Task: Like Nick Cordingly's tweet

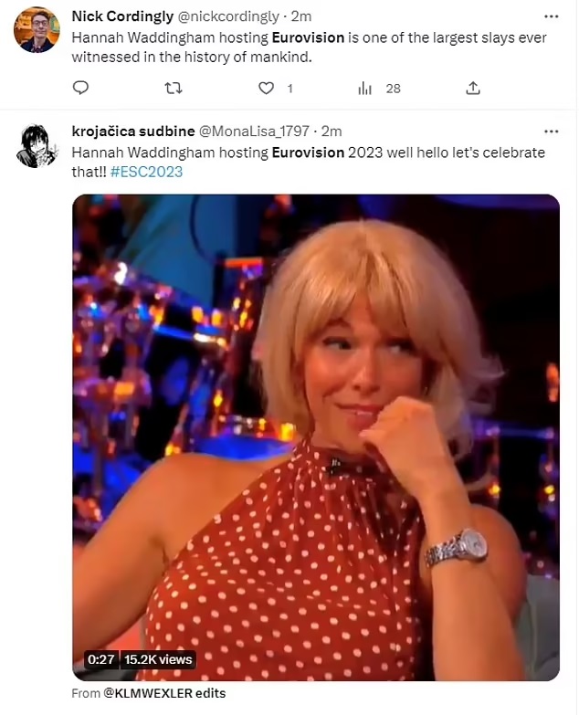Action: coord(267,89)
